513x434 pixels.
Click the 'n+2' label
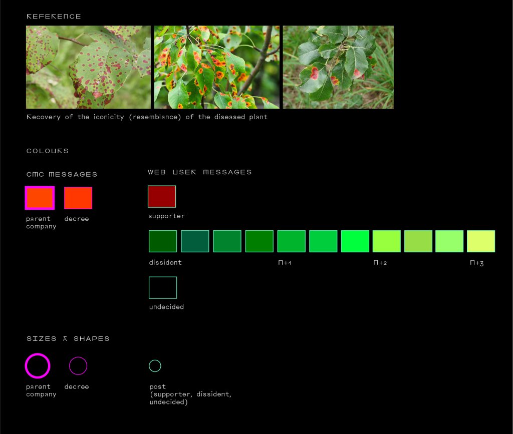click(x=380, y=263)
